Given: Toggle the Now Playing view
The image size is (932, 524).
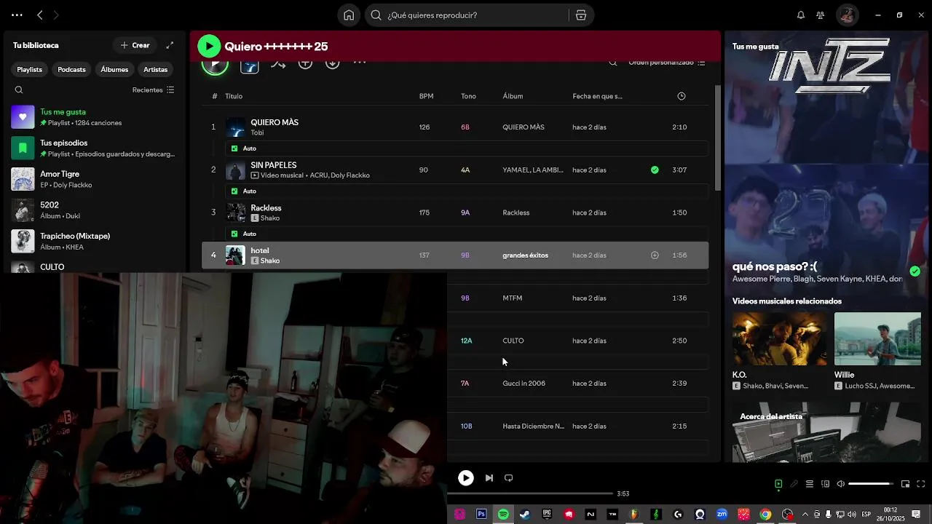Looking at the screenshot, I should [778, 484].
